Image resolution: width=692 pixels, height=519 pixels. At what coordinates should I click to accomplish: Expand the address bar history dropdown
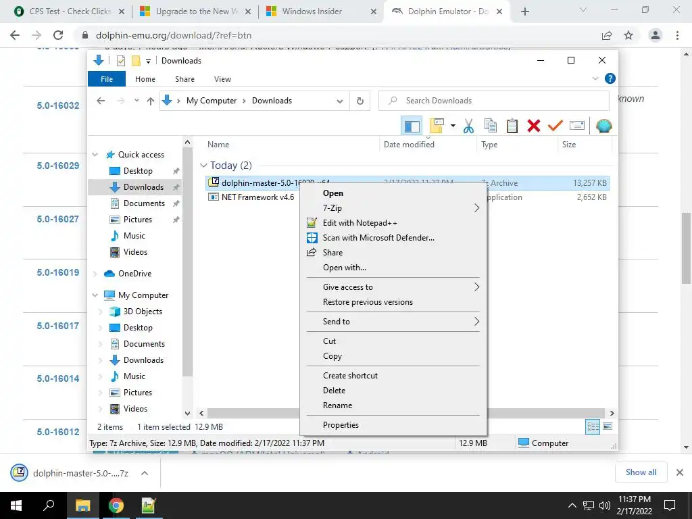point(340,101)
